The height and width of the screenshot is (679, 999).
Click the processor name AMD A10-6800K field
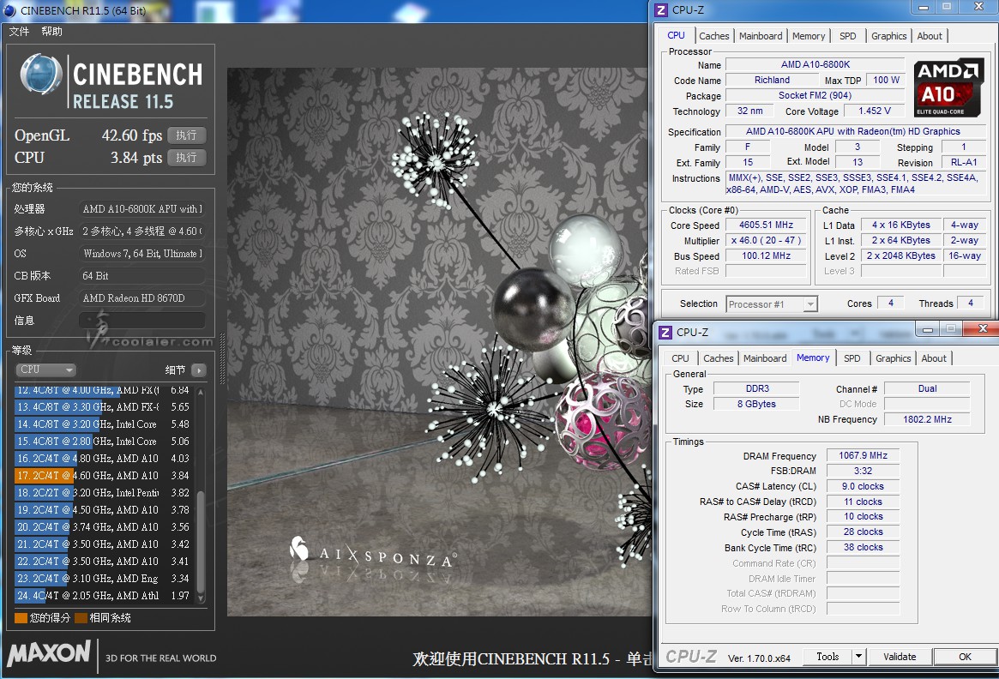(x=815, y=64)
